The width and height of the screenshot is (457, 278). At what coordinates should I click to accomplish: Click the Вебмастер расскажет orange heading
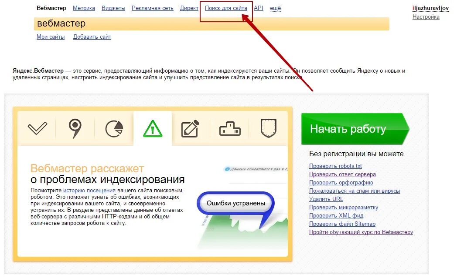pos(87,169)
